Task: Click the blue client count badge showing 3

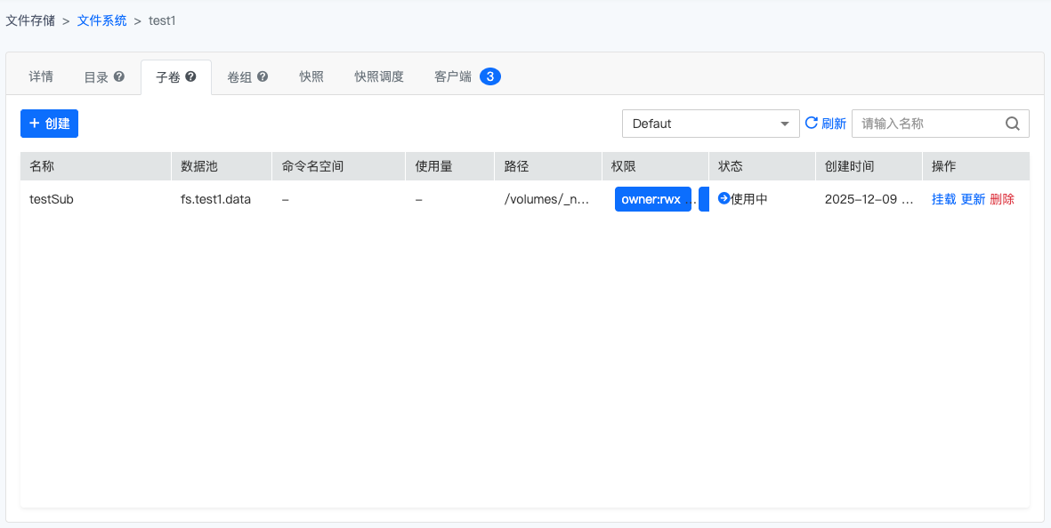Action: [x=492, y=76]
